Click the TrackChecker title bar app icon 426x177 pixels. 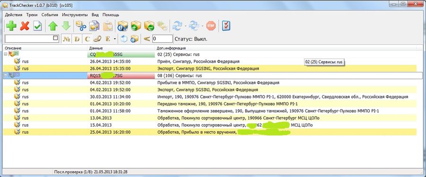pos(5,5)
